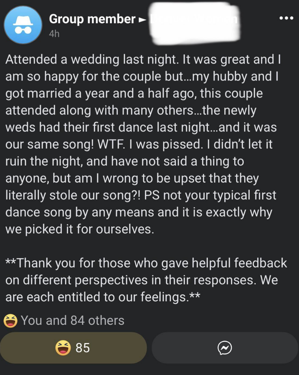Open the three-dot post options menu

[x=286, y=18]
